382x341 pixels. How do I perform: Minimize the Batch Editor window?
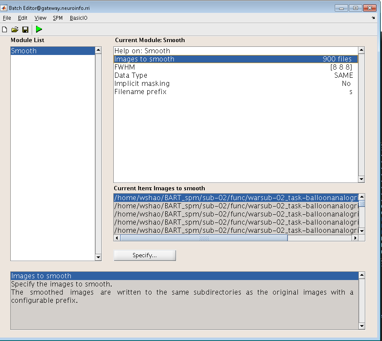[x=341, y=8]
